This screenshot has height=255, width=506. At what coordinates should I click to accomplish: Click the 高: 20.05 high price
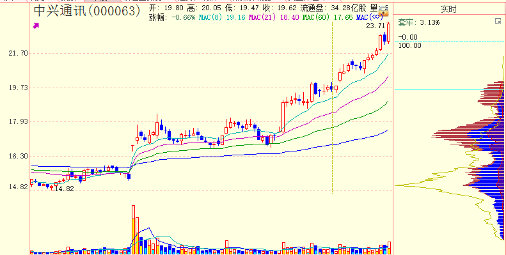(x=203, y=8)
